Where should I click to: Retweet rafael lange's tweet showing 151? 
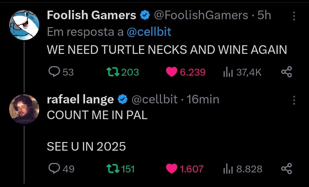coord(120,169)
